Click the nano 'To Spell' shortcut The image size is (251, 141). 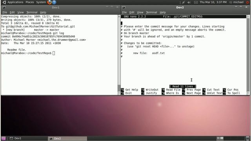(x=231, y=93)
